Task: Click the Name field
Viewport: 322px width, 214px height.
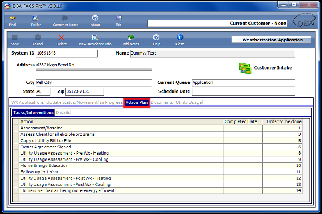Action: (x=213, y=53)
